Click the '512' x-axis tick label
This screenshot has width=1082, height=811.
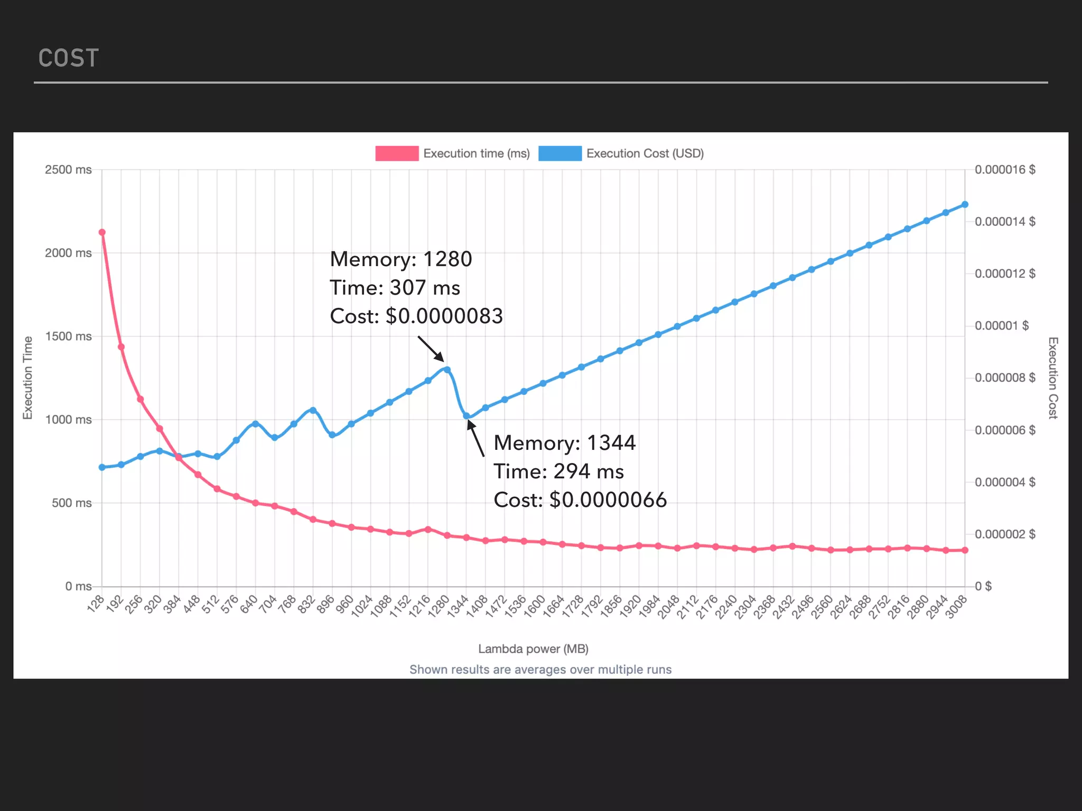[x=210, y=603]
